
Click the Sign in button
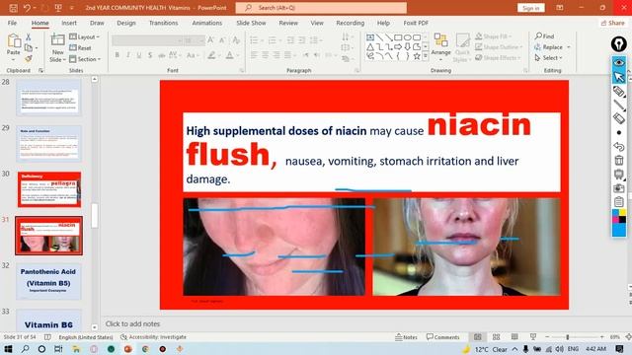(531, 8)
